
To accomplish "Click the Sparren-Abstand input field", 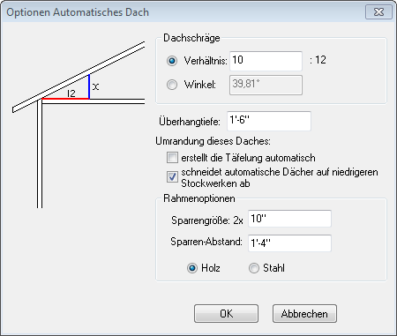I will [x=289, y=243].
